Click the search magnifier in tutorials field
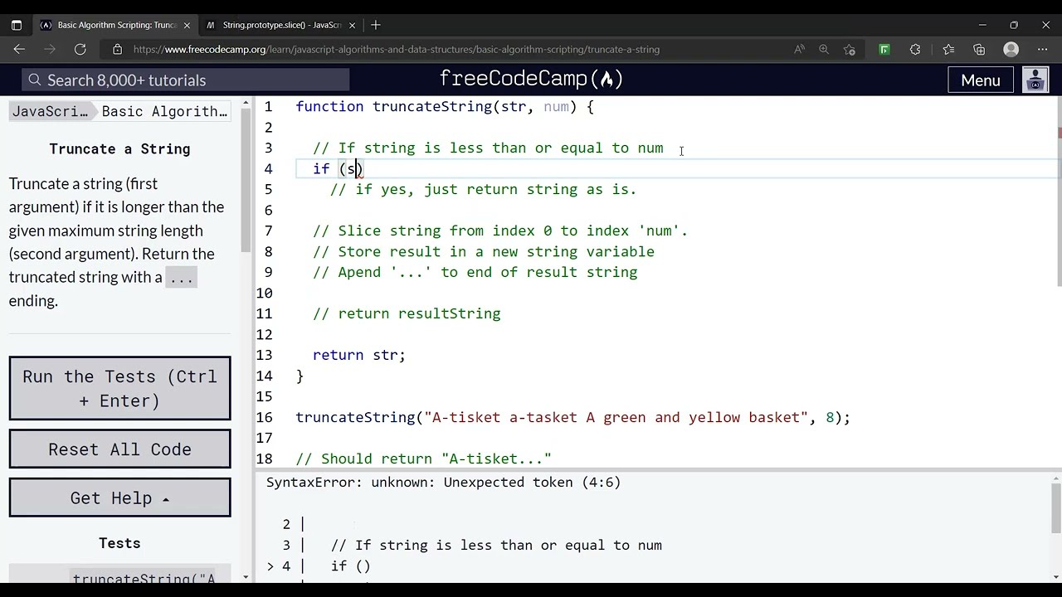 [x=35, y=80]
